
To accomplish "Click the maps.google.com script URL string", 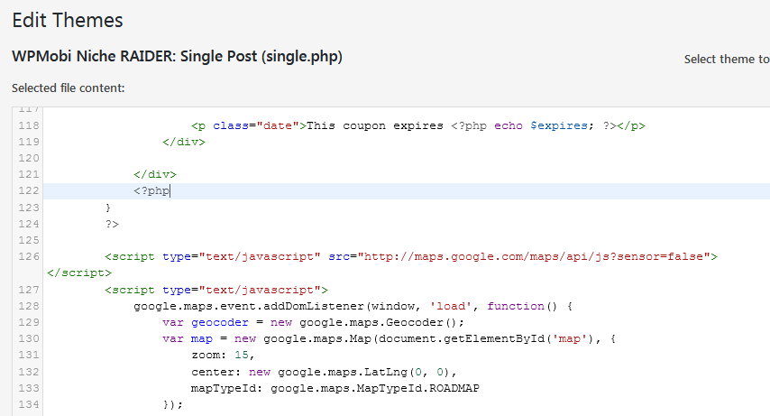I will tap(532, 256).
